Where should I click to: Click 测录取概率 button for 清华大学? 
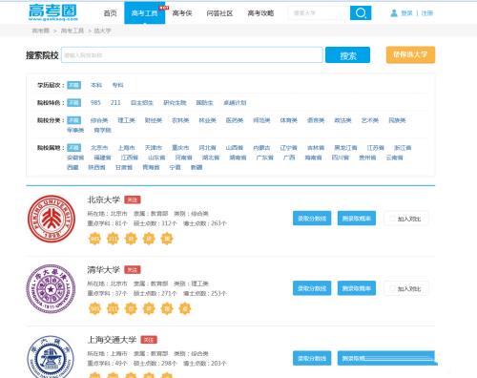(357, 288)
